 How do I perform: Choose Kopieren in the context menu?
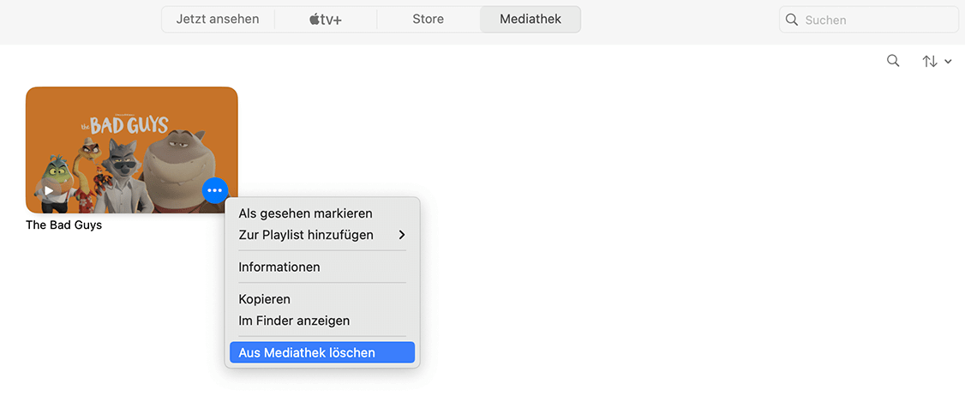[265, 299]
